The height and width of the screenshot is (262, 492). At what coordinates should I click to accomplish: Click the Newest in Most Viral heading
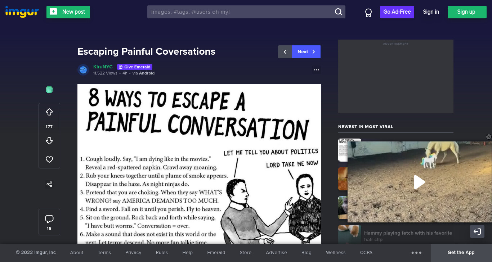366,127
